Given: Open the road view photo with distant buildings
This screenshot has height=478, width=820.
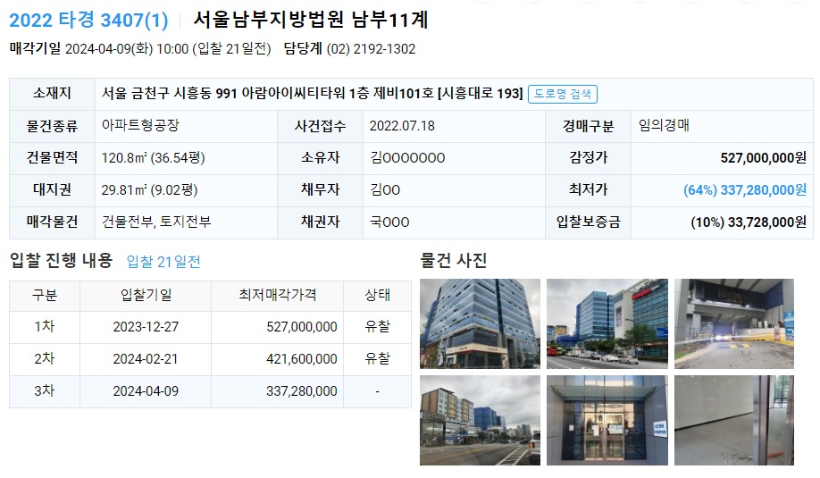Looking at the screenshot, I should point(480,420).
